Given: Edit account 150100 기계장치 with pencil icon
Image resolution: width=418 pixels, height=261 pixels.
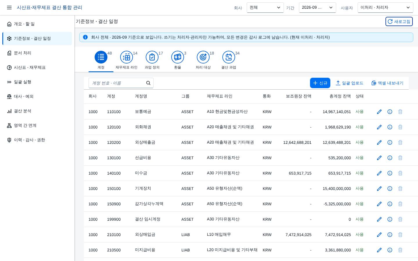Looking at the screenshot, I should [x=379, y=188].
